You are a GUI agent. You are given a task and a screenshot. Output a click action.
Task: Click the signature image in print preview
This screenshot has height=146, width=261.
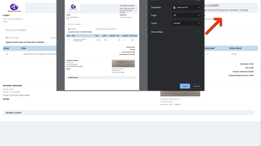point(123,63)
